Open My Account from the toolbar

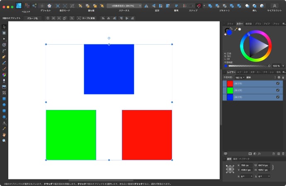tap(274, 6)
